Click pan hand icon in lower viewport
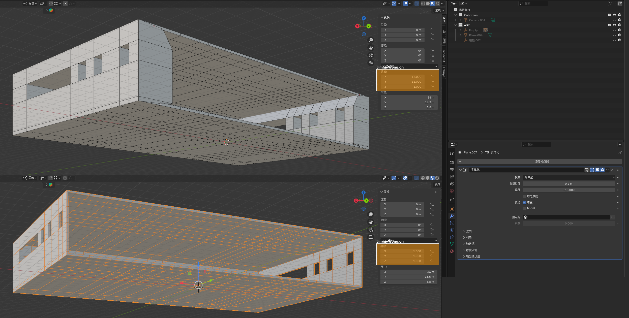The image size is (629, 318). (x=371, y=222)
